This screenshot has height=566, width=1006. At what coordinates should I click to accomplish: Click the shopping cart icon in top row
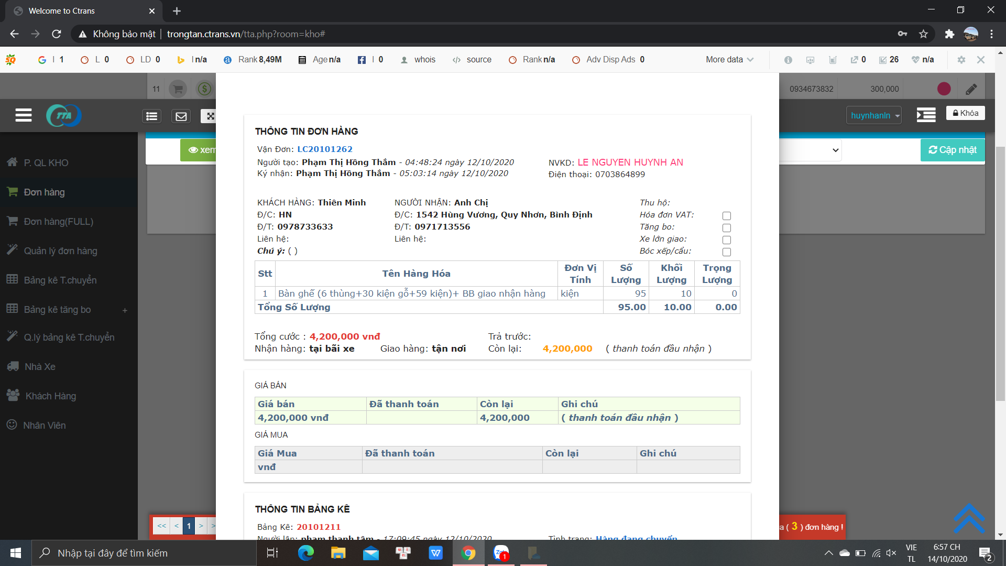click(178, 89)
